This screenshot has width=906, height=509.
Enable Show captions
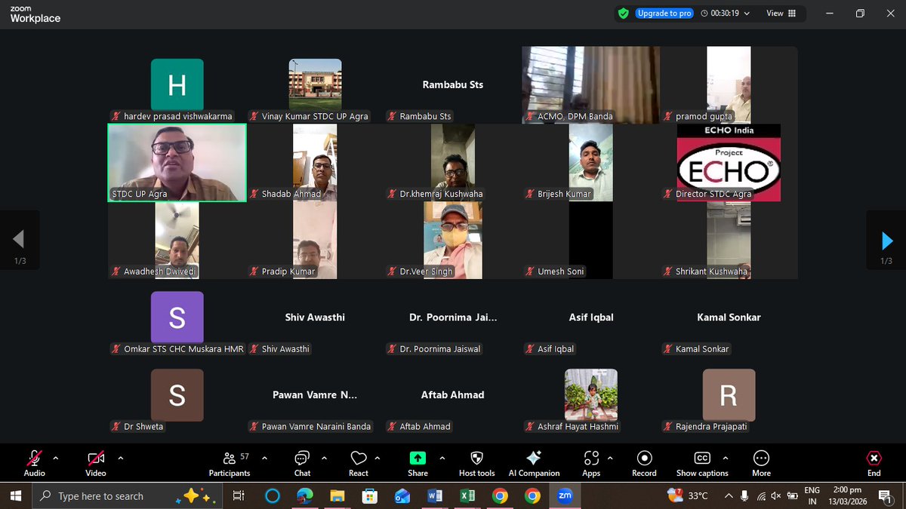pyautogui.click(x=701, y=462)
